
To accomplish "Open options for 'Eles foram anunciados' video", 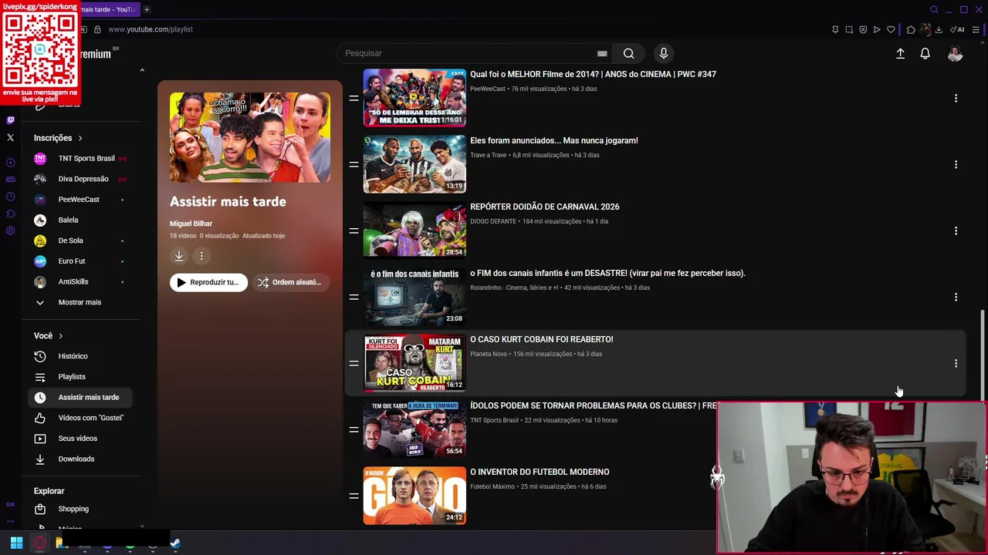I will coord(956,164).
